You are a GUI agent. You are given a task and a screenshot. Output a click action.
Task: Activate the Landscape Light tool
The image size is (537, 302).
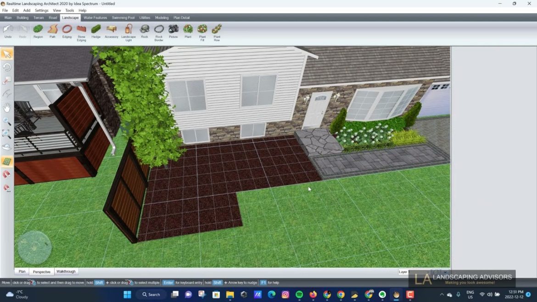coord(129,31)
